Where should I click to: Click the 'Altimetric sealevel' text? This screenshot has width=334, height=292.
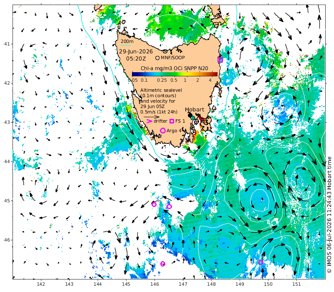pos(161,90)
